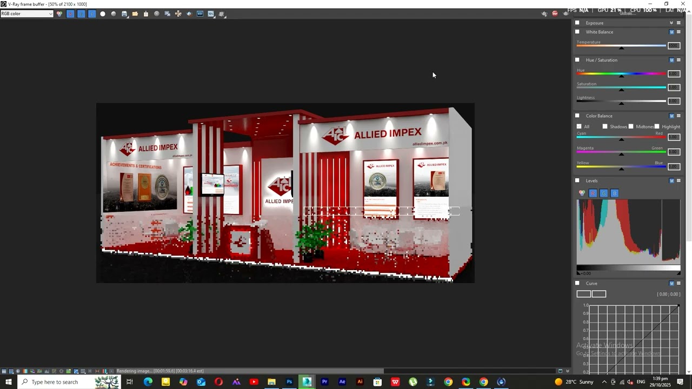This screenshot has height=389, width=692.
Task: Open the Color Balance options menu icon
Action: point(678,116)
